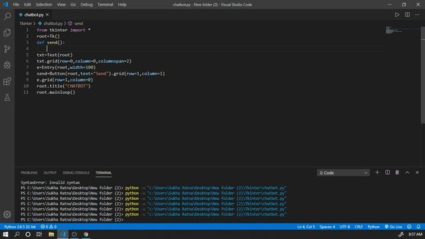This screenshot has width=425, height=239.
Task: Open the Go menu
Action: tap(73, 5)
